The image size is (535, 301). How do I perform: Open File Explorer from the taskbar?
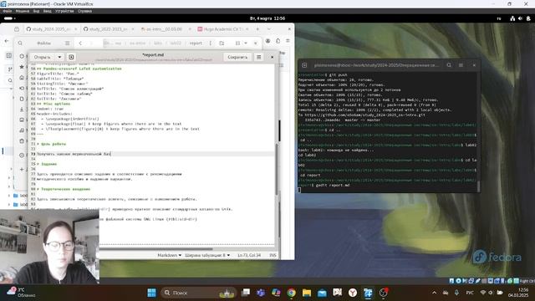[x=307, y=293]
